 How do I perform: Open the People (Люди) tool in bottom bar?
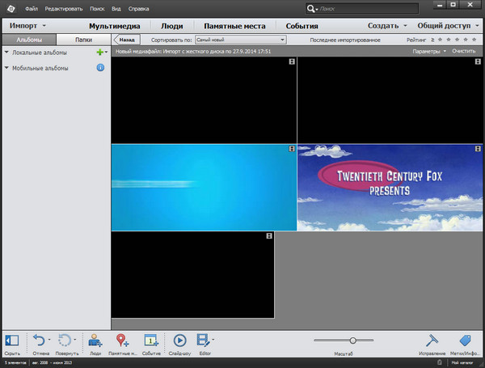click(x=95, y=341)
